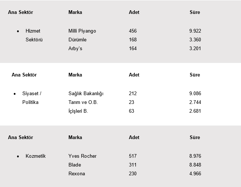Click the 517 count for Yves Rocher
Image resolution: width=241 pixels, height=187 pixels.
coord(133,156)
